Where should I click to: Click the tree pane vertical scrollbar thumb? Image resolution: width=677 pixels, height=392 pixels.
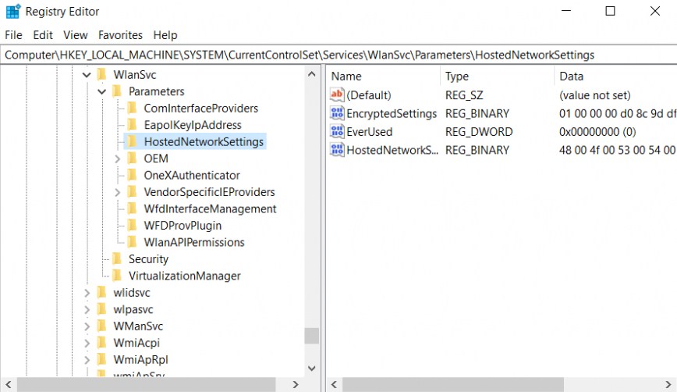312,336
